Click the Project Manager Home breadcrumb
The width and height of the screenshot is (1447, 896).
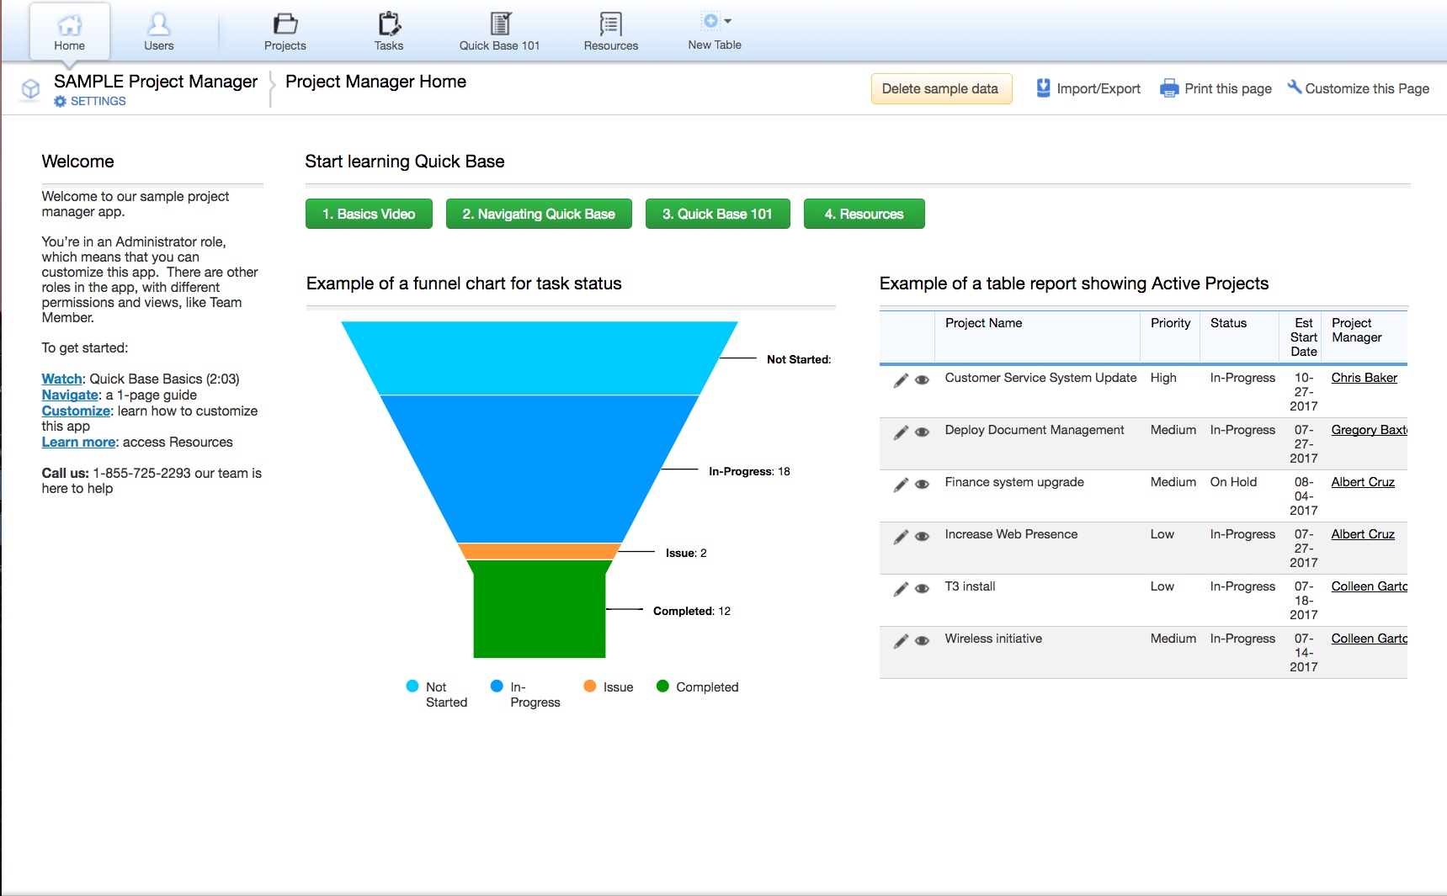[x=375, y=82]
